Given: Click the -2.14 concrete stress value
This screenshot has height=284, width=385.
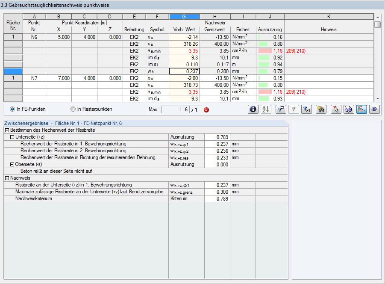Looking at the screenshot, I should 184,37.
